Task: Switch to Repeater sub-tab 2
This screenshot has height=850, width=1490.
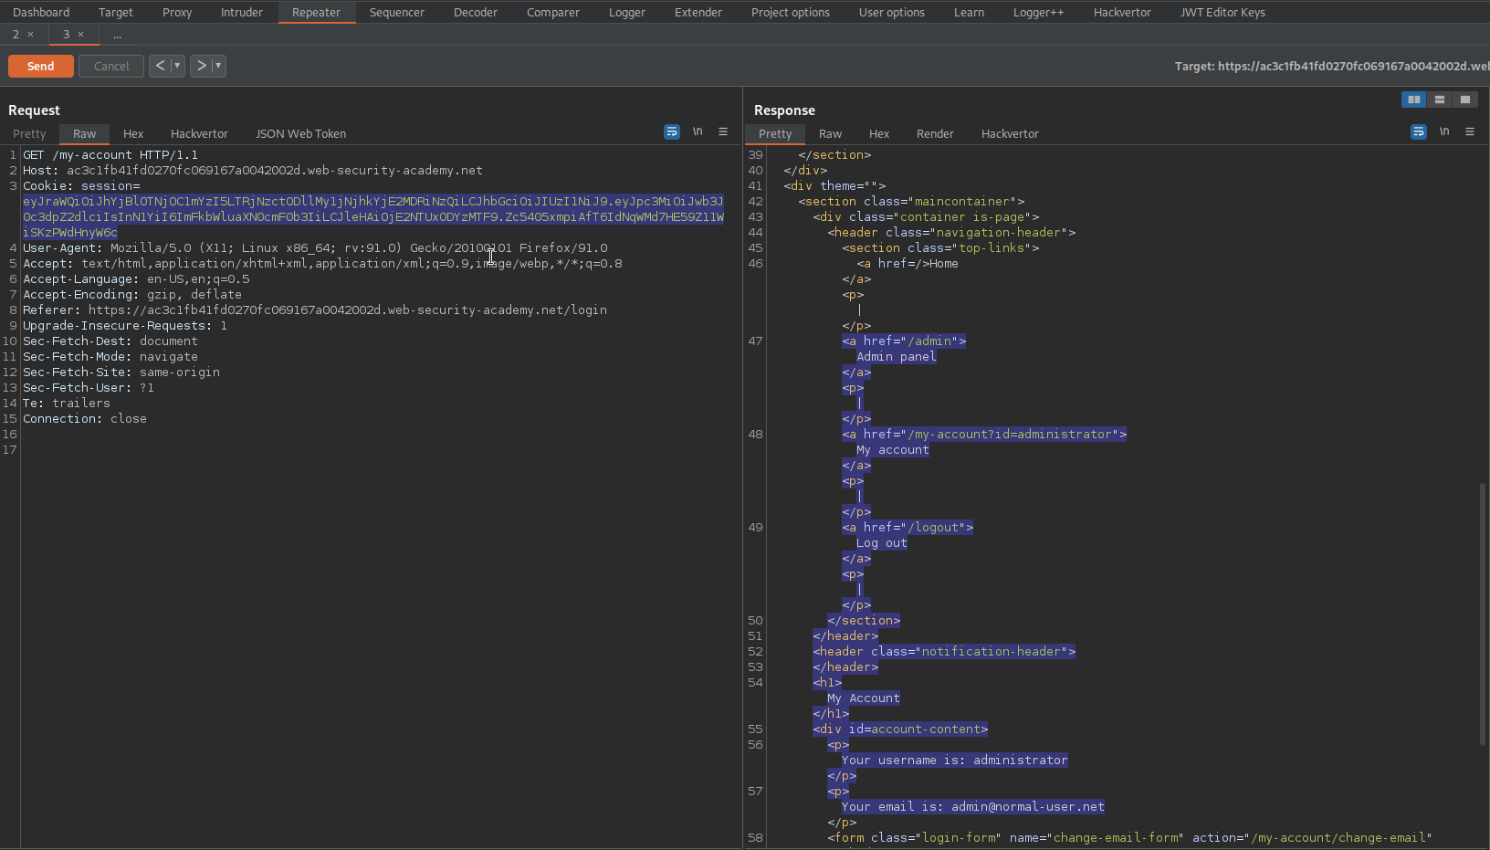Action: [16, 34]
